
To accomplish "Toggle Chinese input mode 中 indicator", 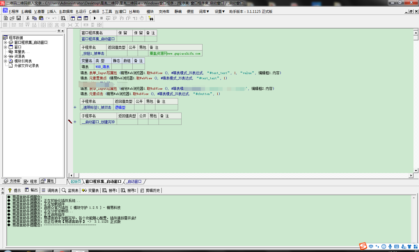I will pyautogui.click(x=371, y=246).
